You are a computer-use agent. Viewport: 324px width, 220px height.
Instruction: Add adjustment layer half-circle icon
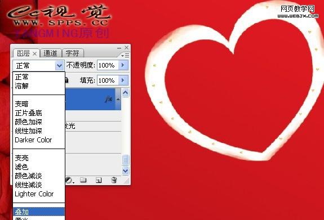(x=69, y=180)
